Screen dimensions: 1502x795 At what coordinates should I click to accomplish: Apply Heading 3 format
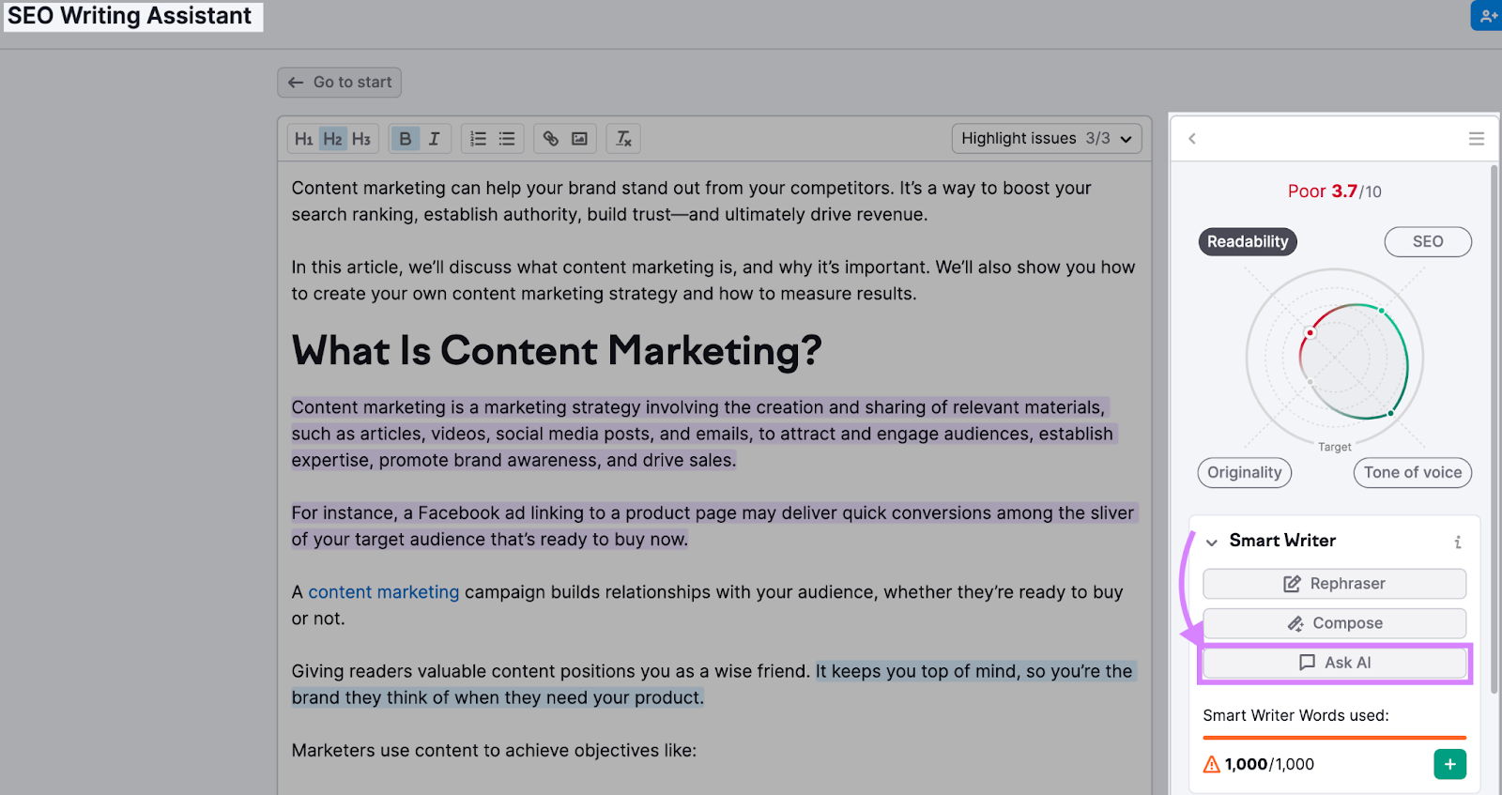pyautogui.click(x=361, y=139)
